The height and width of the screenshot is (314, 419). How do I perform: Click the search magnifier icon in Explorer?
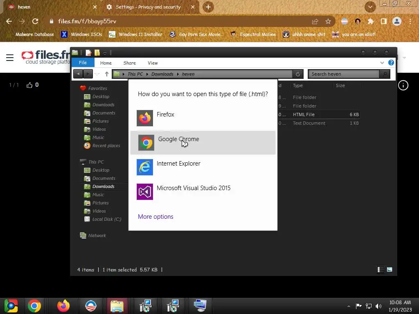(x=385, y=74)
